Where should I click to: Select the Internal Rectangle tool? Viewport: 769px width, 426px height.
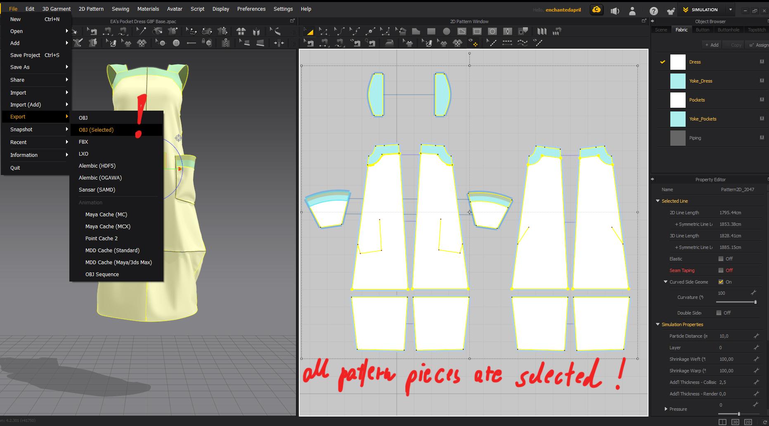pyautogui.click(x=477, y=31)
